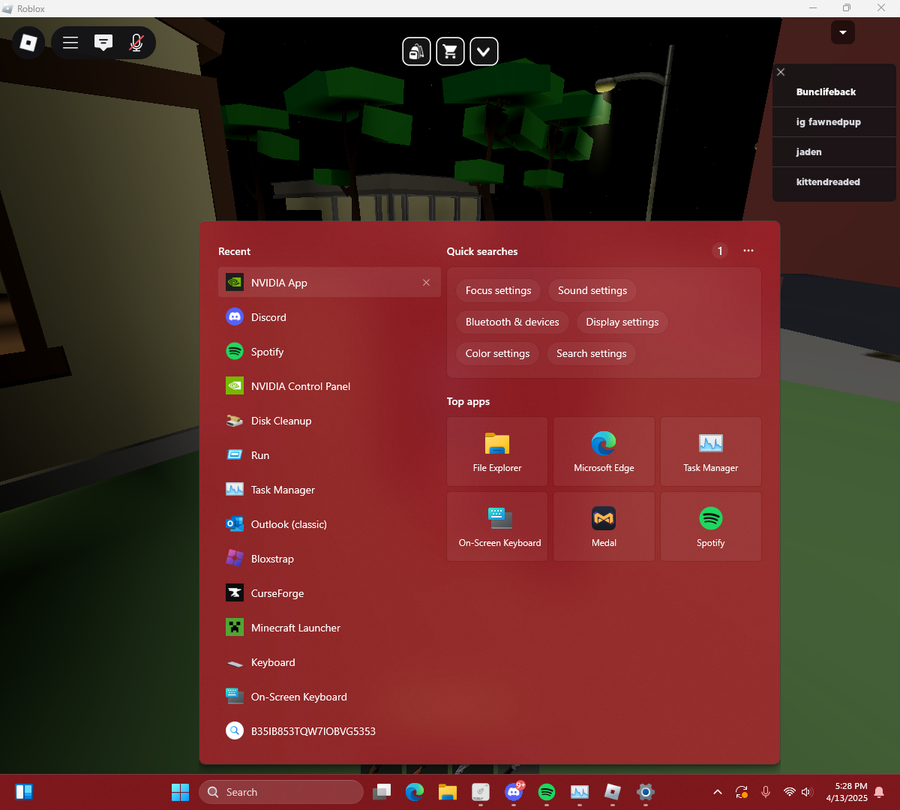This screenshot has height=810, width=900.
Task: Click the taskbar Search box
Action: tap(281, 792)
